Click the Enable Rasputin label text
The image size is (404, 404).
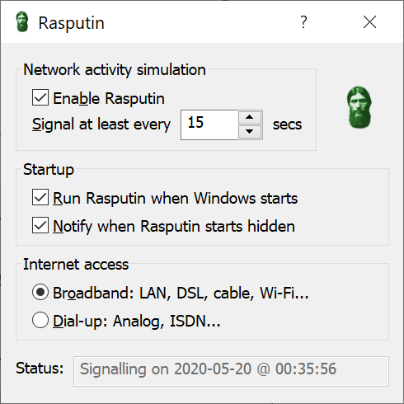coord(109,98)
